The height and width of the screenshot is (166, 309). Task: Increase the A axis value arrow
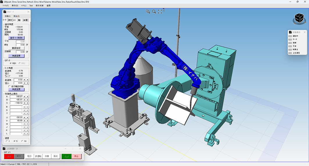pyautogui.click(x=28, y=96)
